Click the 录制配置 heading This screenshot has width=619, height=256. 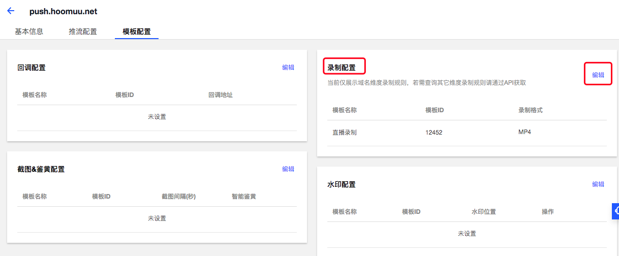(342, 67)
